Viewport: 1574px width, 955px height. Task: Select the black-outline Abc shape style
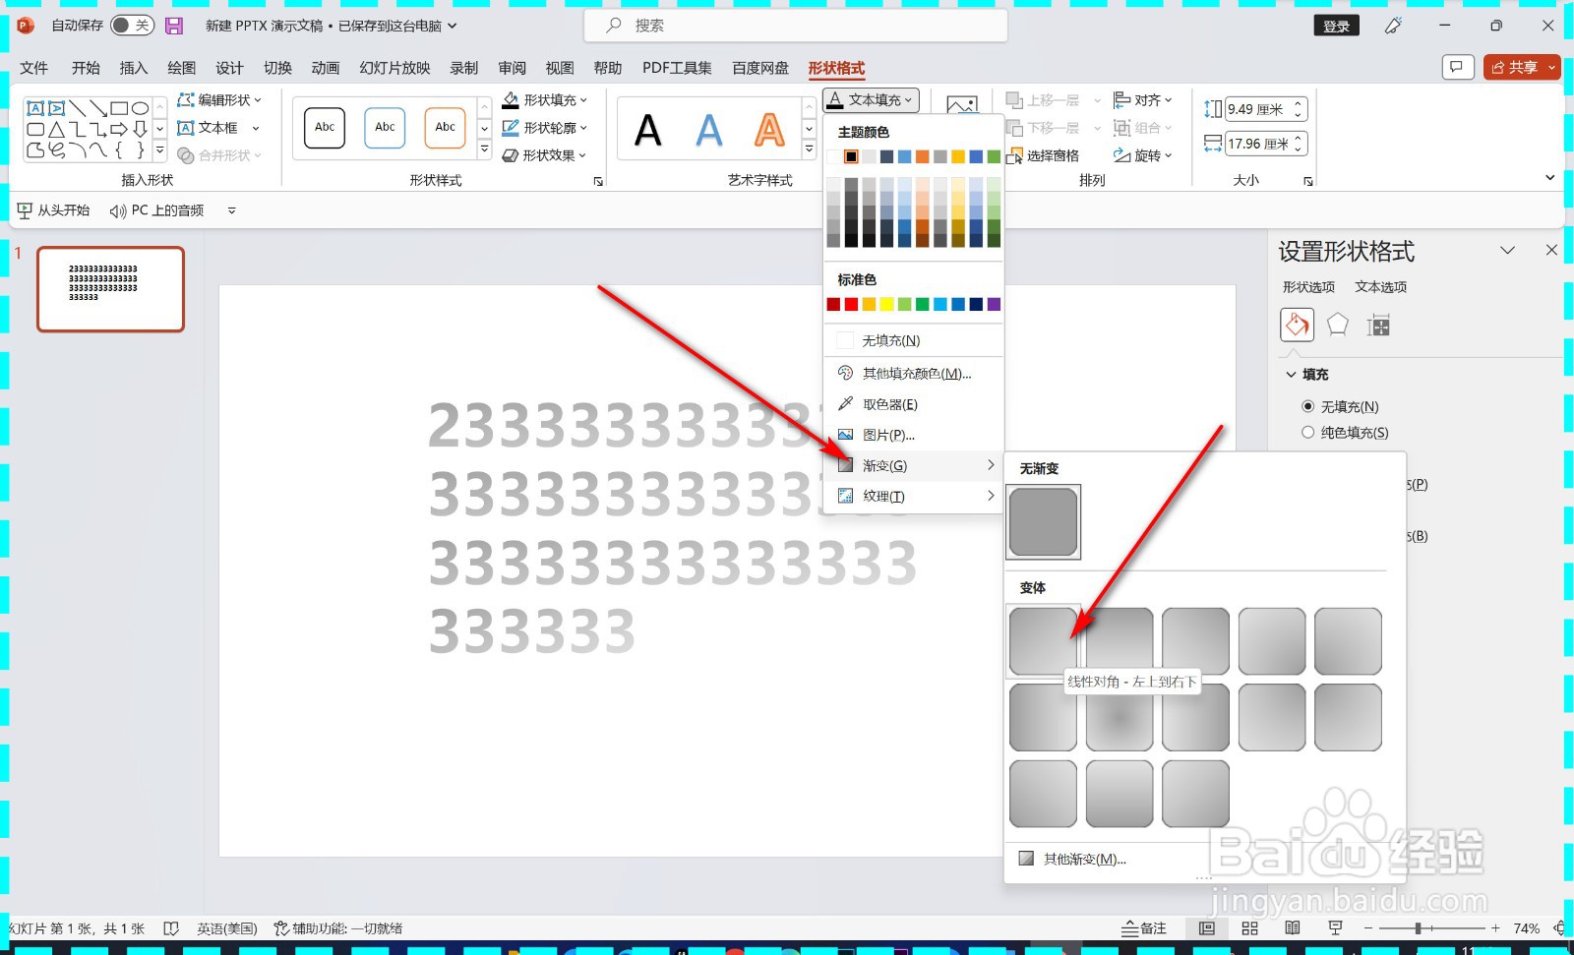[x=325, y=128]
